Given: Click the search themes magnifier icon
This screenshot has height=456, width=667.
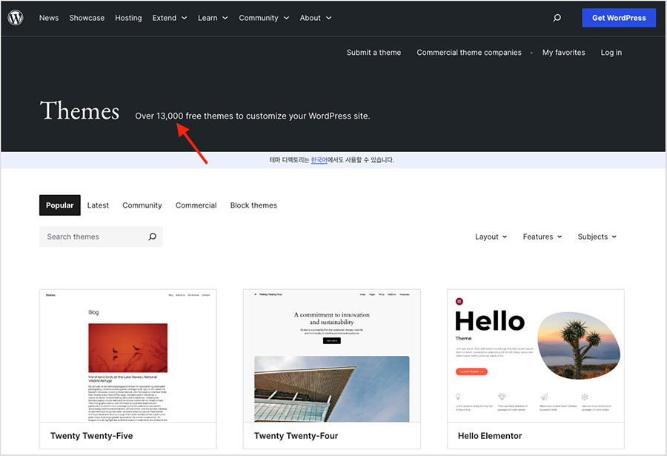Looking at the screenshot, I should tap(152, 237).
